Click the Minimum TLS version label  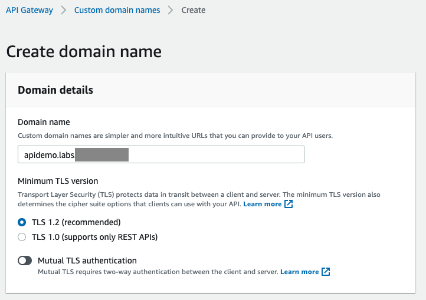[58, 181]
